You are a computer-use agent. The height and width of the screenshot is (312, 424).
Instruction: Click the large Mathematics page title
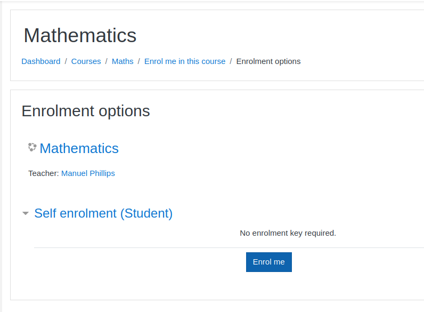click(80, 36)
